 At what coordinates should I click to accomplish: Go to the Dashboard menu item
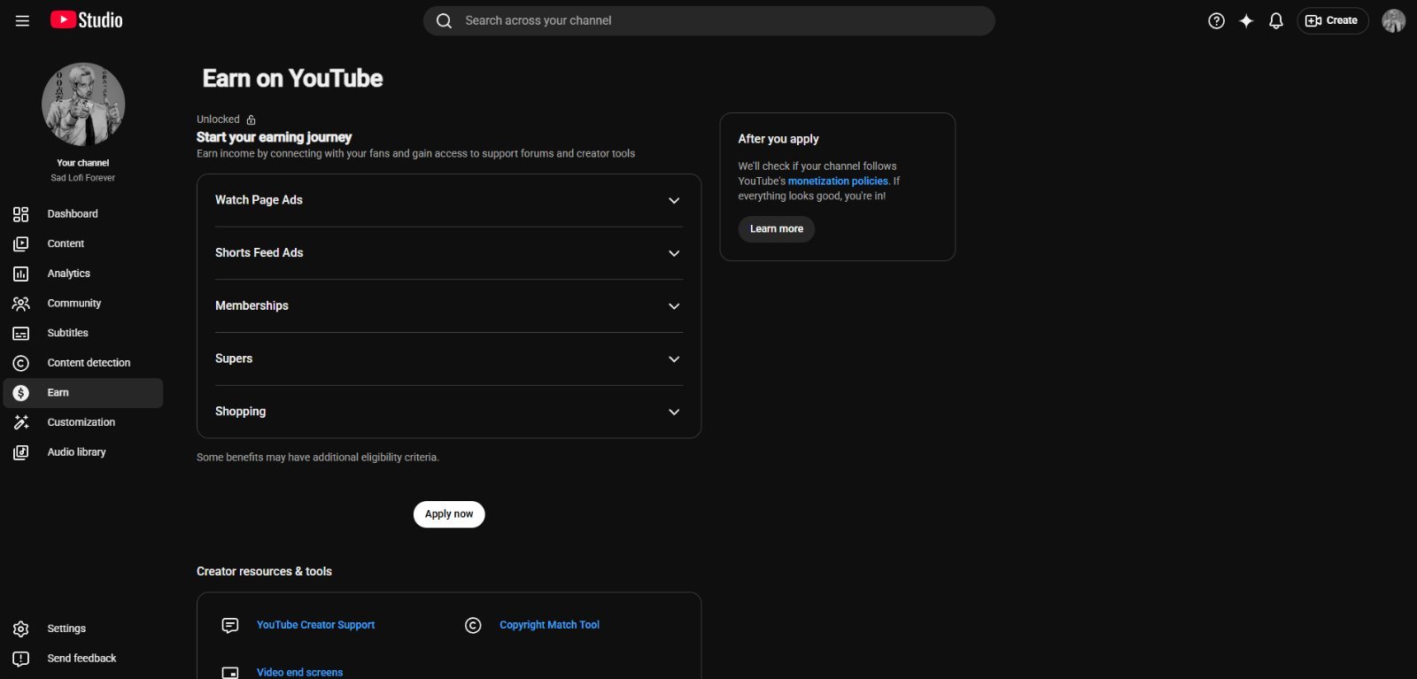(x=73, y=214)
